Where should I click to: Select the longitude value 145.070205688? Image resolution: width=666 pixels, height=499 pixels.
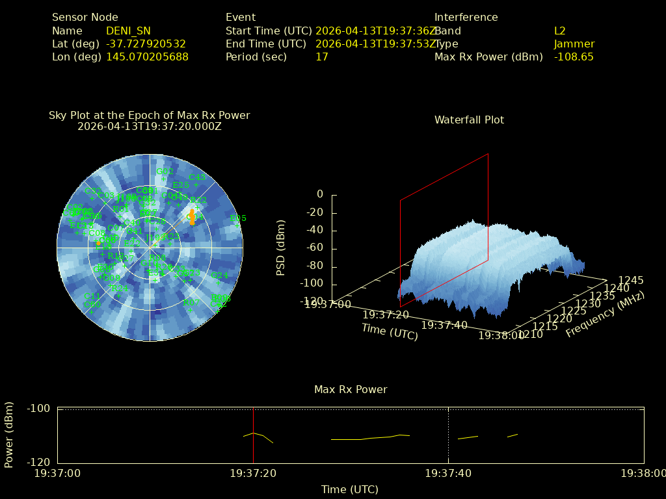[x=147, y=57]
